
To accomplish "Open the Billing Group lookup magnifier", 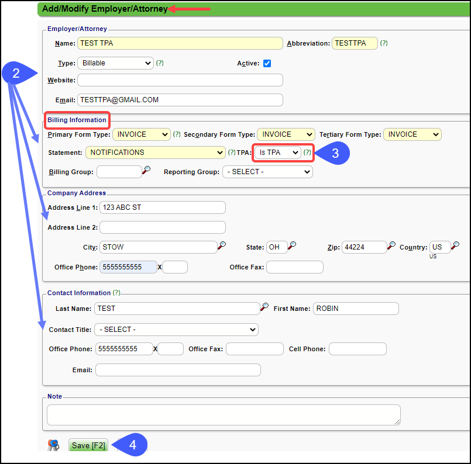I will click(148, 171).
